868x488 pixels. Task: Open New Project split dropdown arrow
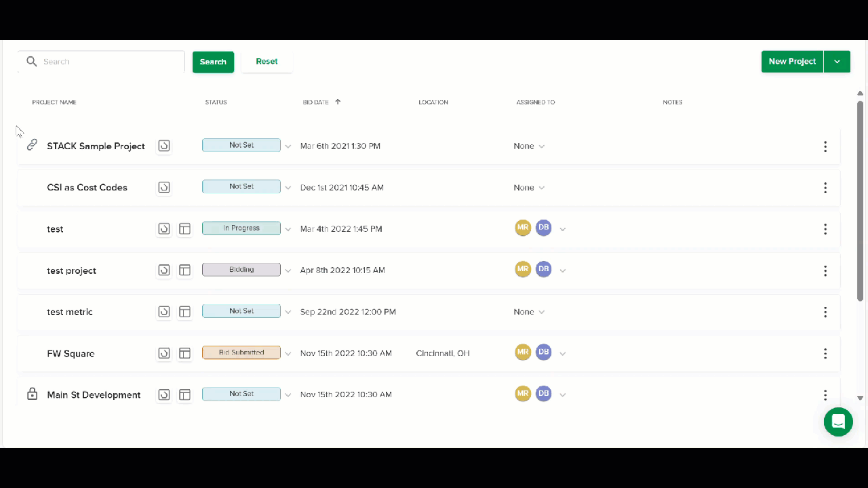[837, 62]
